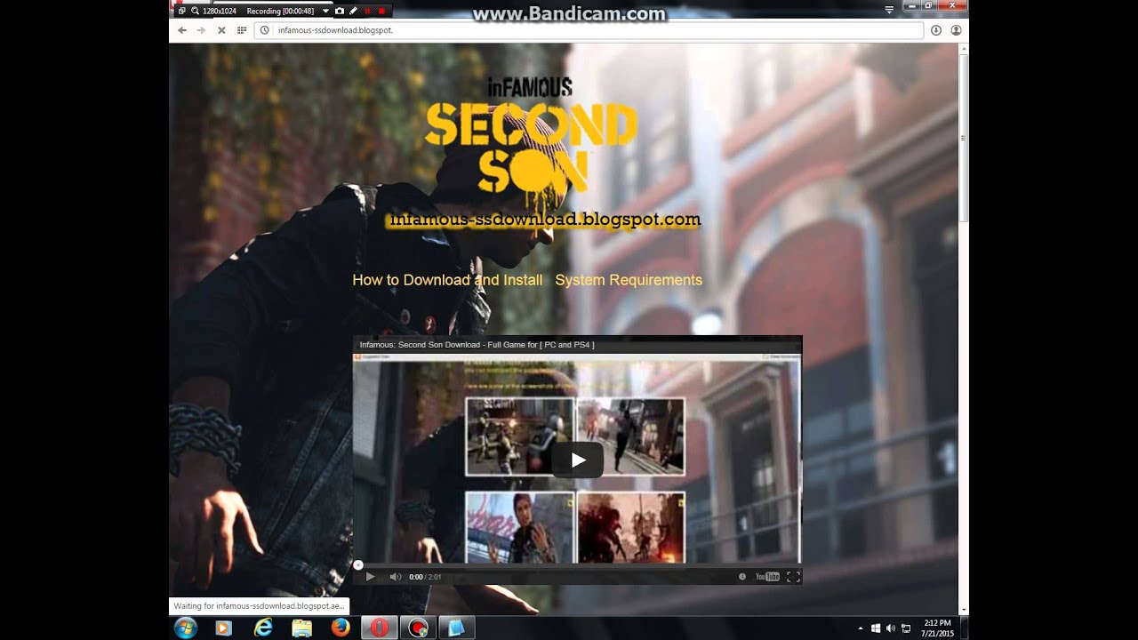The width and height of the screenshot is (1138, 640).
Task: Open the clock showing 2:12 PM
Action: click(x=937, y=628)
